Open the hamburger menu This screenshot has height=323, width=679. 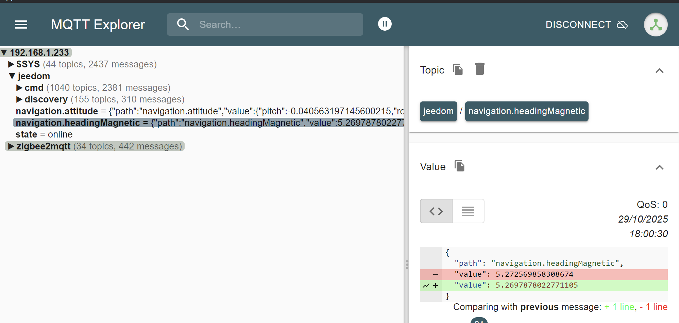coord(21,25)
